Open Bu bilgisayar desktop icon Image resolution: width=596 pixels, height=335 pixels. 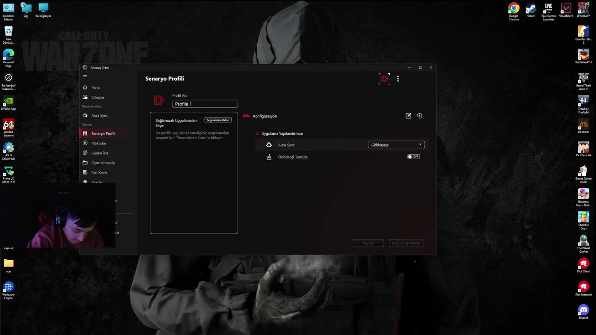pyautogui.click(x=43, y=10)
